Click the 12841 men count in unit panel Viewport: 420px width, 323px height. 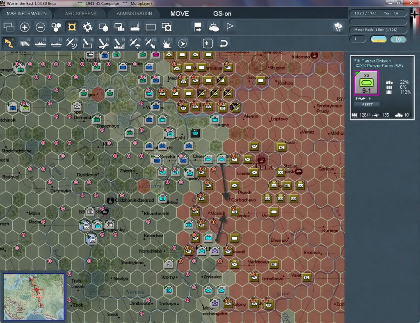[365, 115]
